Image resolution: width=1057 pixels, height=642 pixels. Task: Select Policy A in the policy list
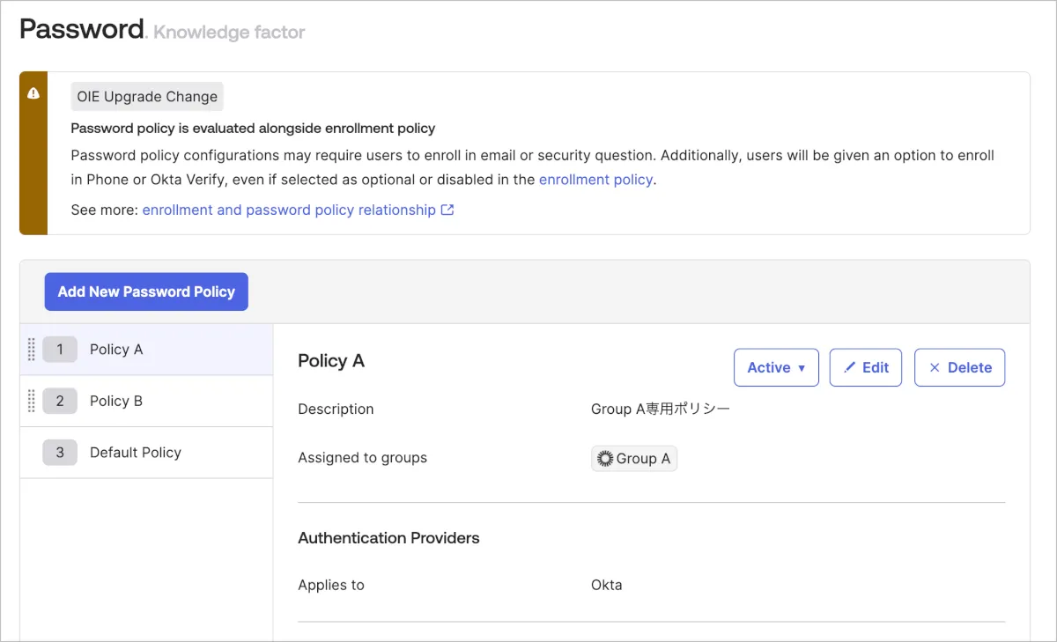point(116,350)
